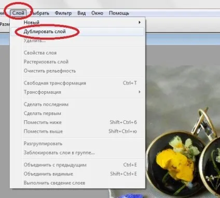Click the Удалить... menu entry
Image resolution: width=220 pixels, height=198 pixels.
[x=77, y=40]
